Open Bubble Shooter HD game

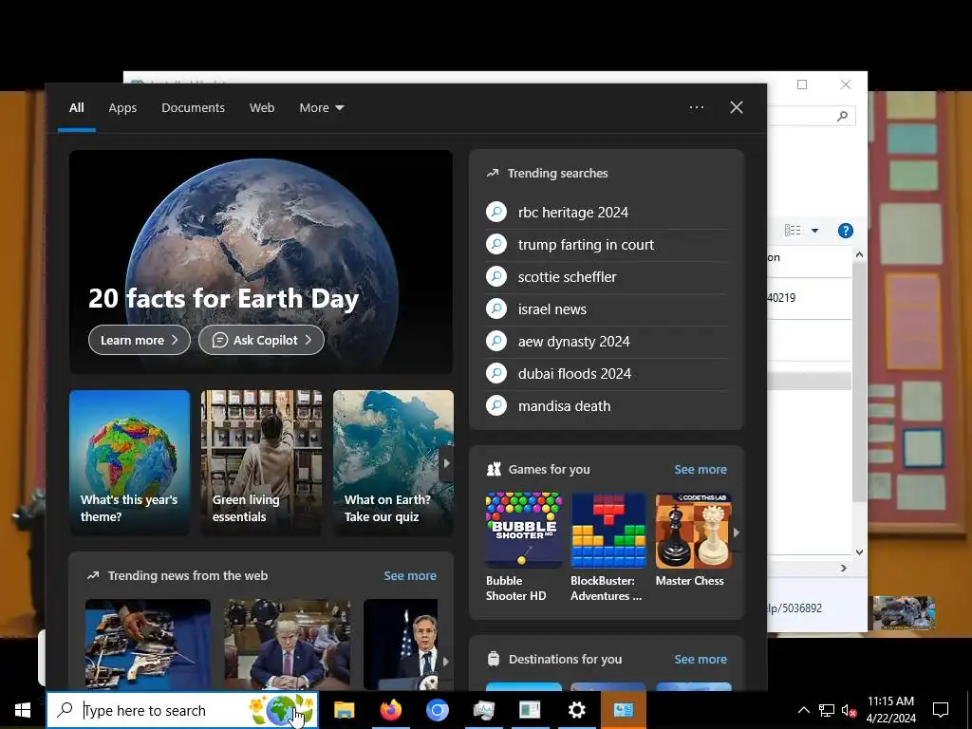point(523,548)
